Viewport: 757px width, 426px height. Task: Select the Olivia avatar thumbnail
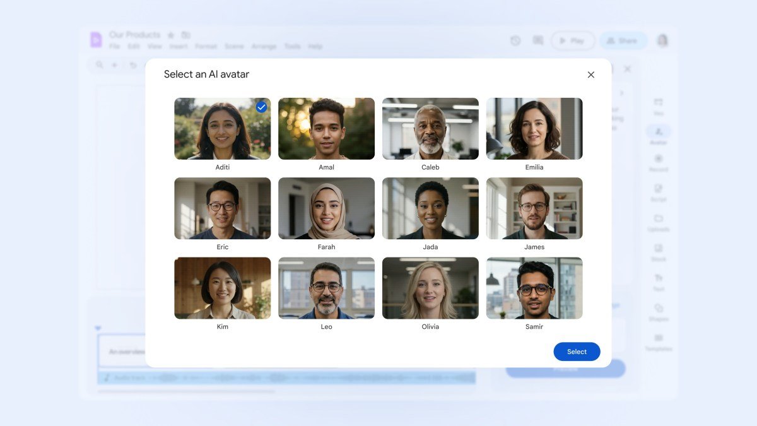tap(430, 288)
